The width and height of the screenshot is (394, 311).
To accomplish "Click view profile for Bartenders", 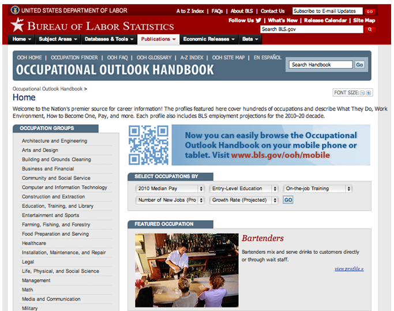I will (x=349, y=269).
